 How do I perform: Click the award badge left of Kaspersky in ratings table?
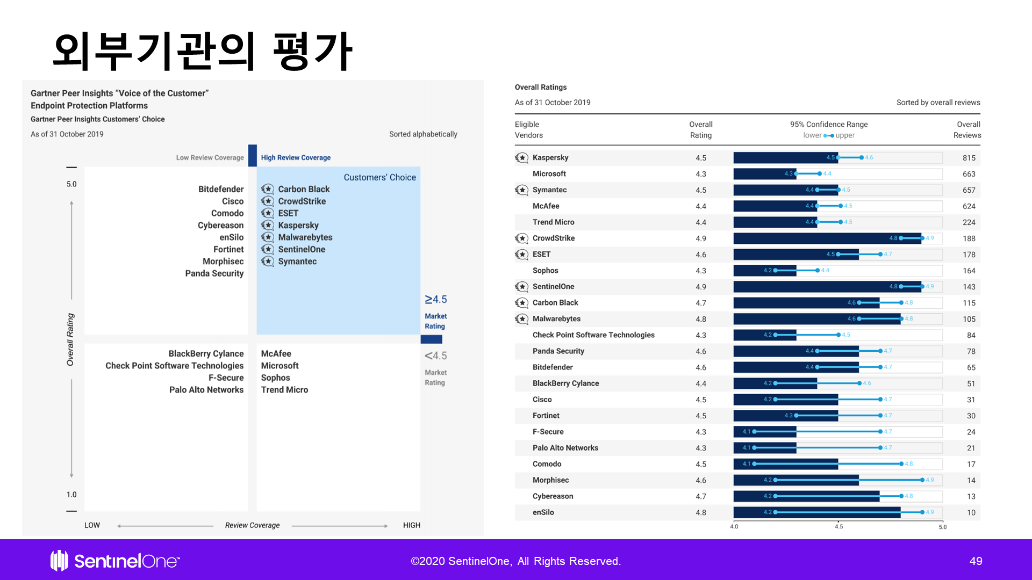tap(521, 158)
